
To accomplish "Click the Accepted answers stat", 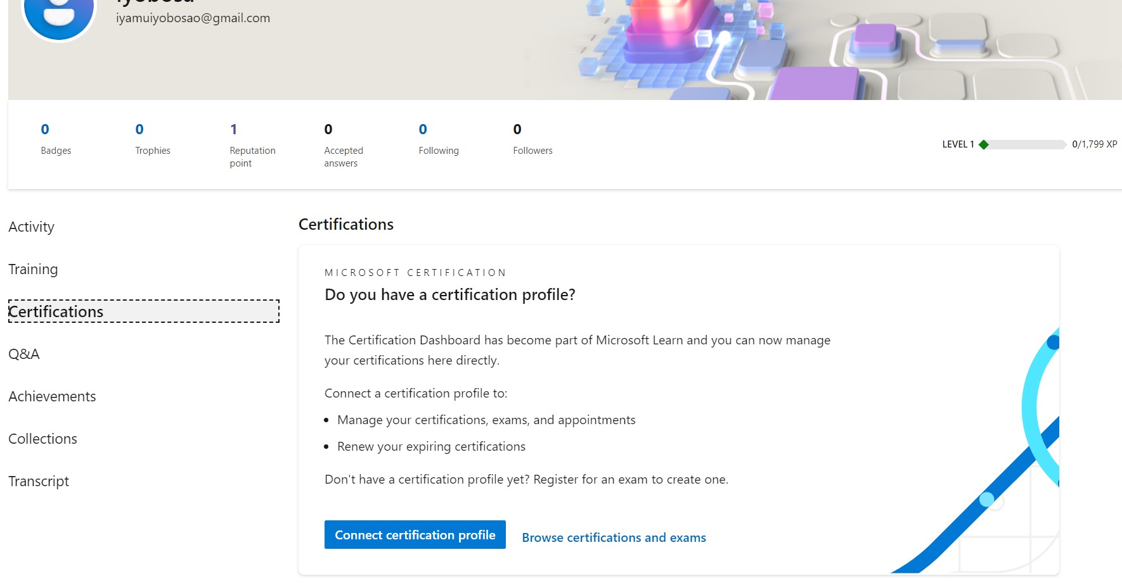I will coord(344,145).
